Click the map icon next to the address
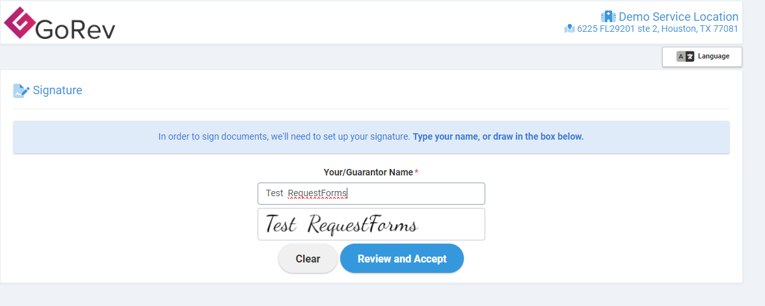765x306 pixels. click(569, 29)
